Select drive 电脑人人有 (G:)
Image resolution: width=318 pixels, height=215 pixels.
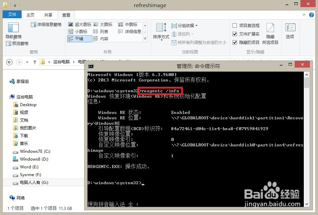pos(31,182)
